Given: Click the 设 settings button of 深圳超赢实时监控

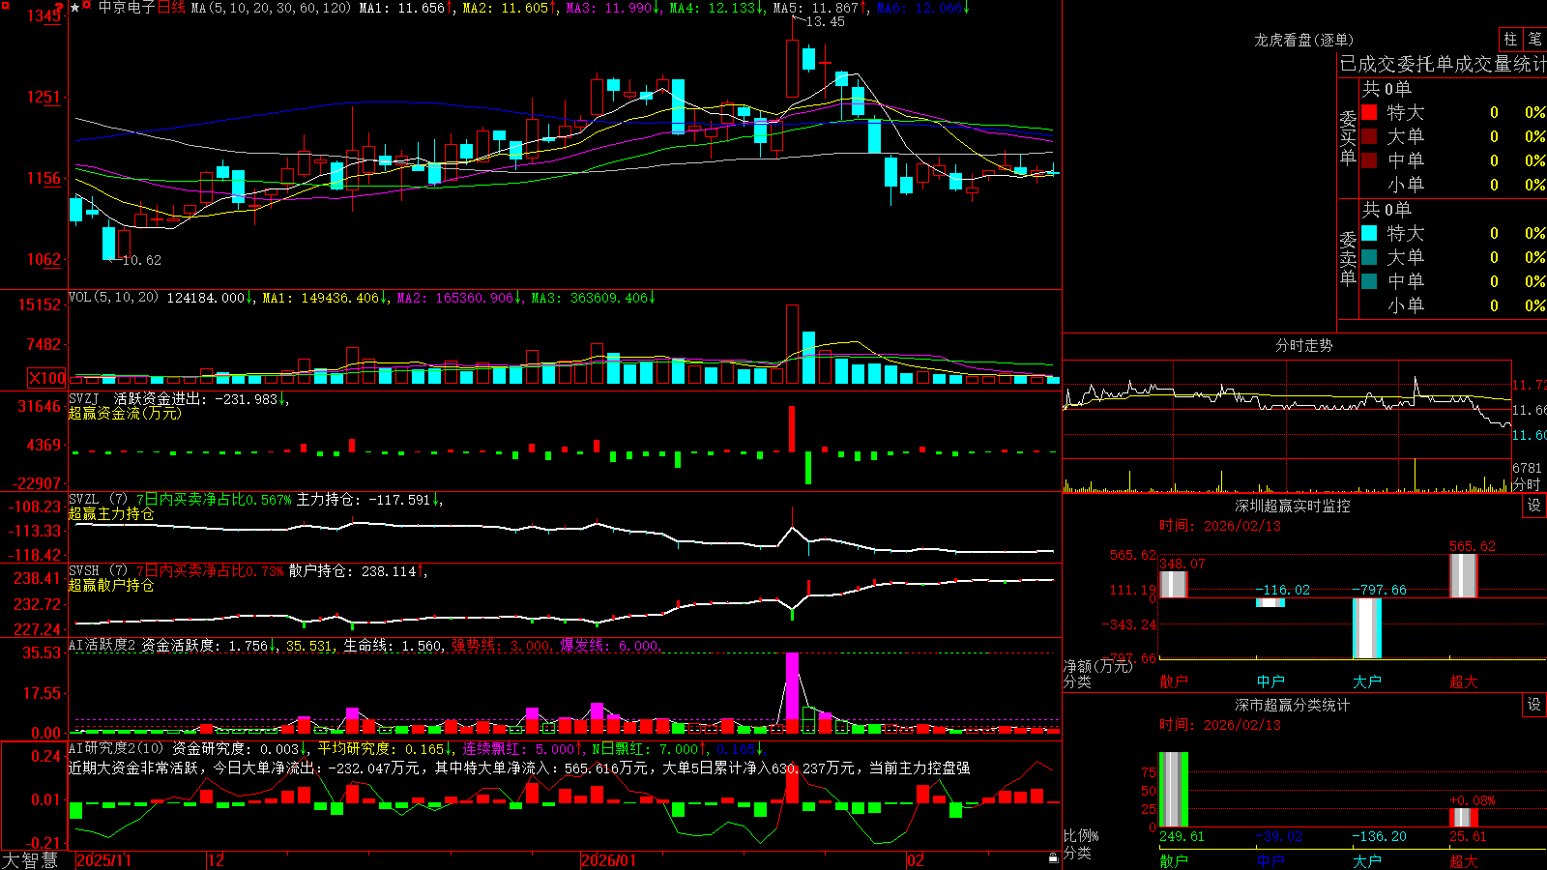Looking at the screenshot, I should coord(1534,506).
